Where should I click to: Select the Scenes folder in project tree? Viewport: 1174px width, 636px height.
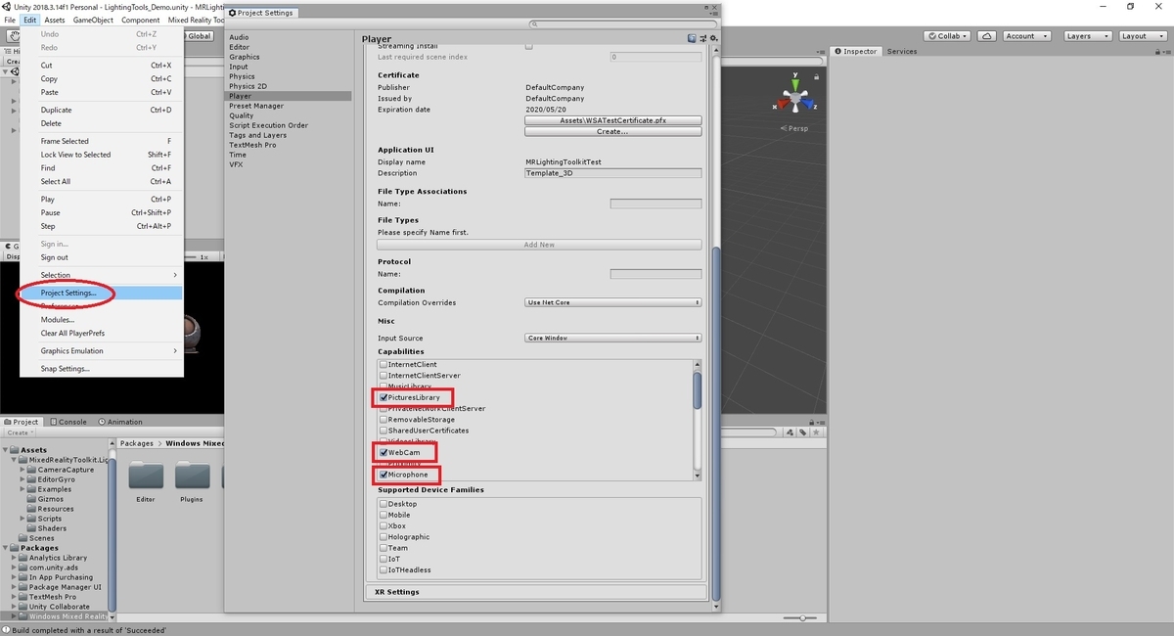coord(41,538)
